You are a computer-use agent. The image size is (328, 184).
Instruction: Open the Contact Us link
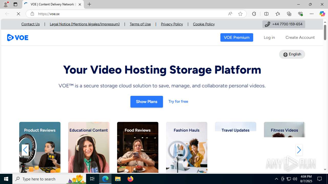pyautogui.click(x=30, y=24)
